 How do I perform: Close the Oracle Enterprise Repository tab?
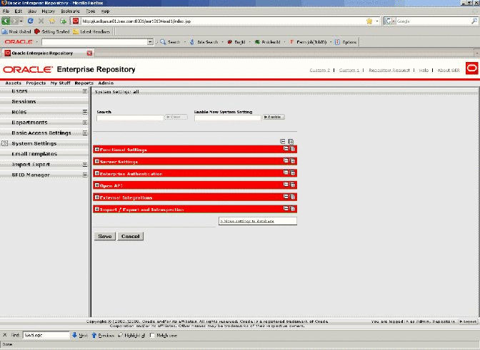coord(89,53)
